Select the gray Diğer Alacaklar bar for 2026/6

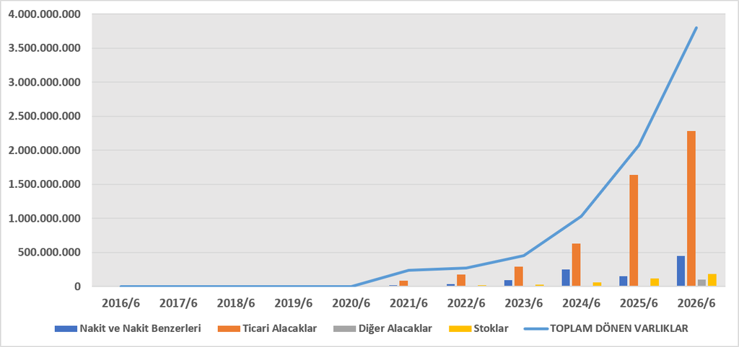tap(701, 283)
